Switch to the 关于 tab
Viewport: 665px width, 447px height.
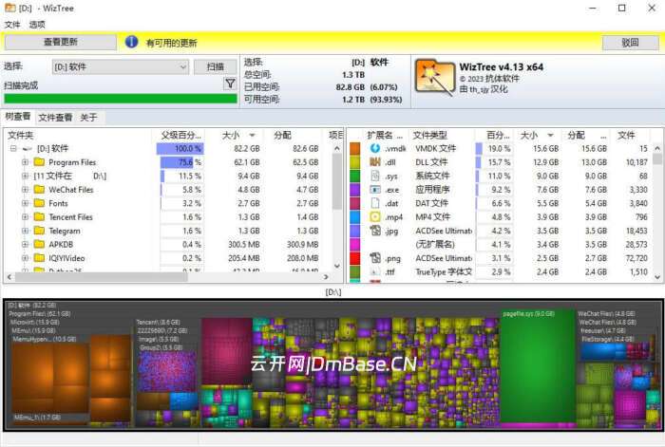(x=88, y=118)
